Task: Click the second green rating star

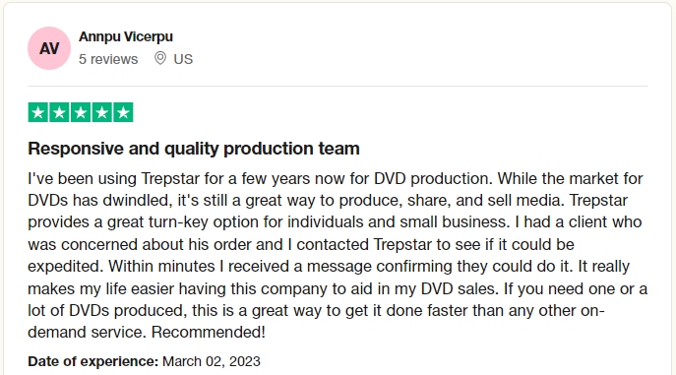Action: [59, 112]
